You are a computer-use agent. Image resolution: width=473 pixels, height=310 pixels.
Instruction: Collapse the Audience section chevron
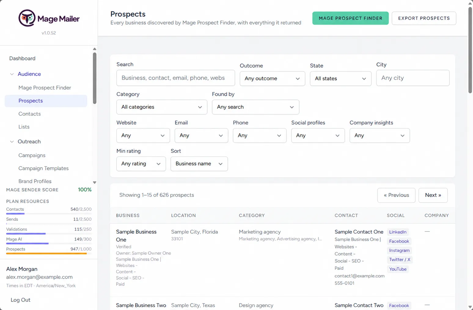(12, 74)
